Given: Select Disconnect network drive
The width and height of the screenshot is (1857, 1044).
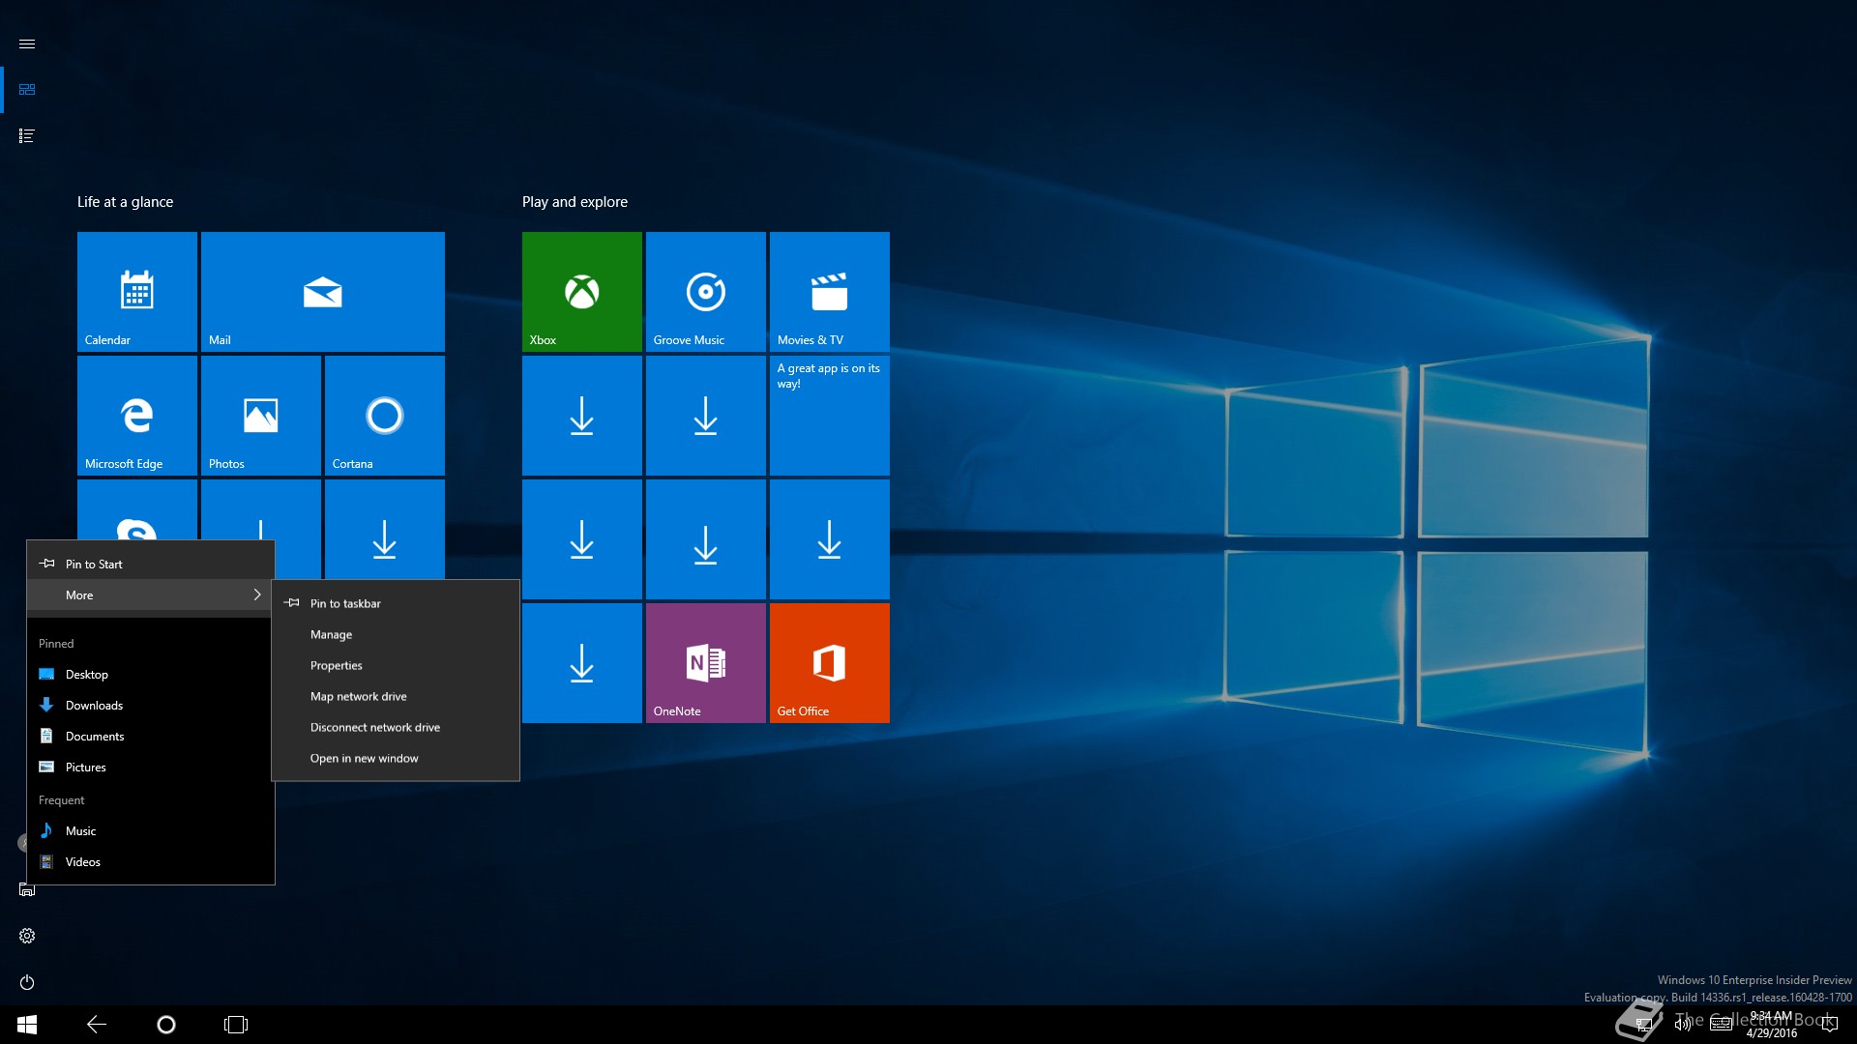Looking at the screenshot, I should 396,727.
